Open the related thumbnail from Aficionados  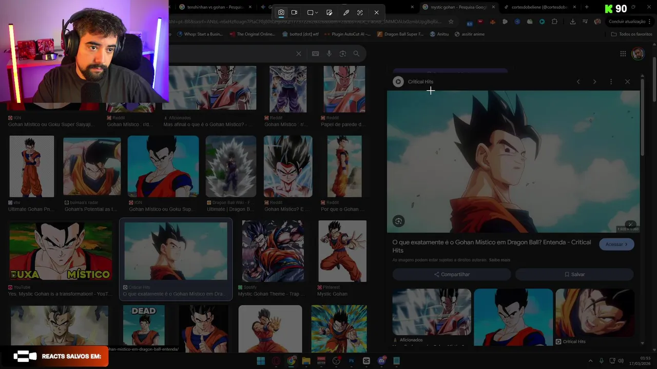[x=432, y=312]
